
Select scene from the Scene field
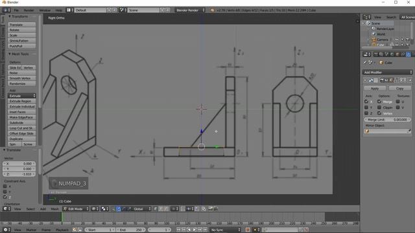click(143, 10)
